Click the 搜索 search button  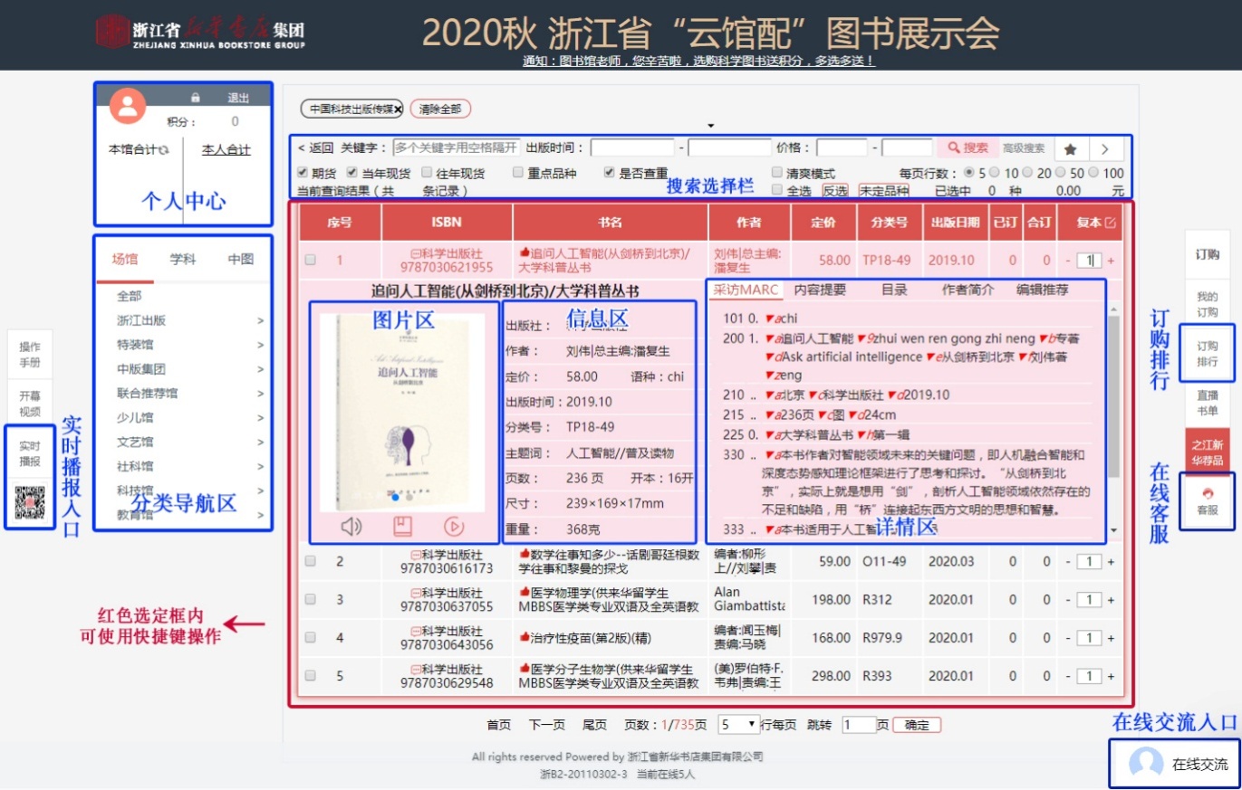967,148
